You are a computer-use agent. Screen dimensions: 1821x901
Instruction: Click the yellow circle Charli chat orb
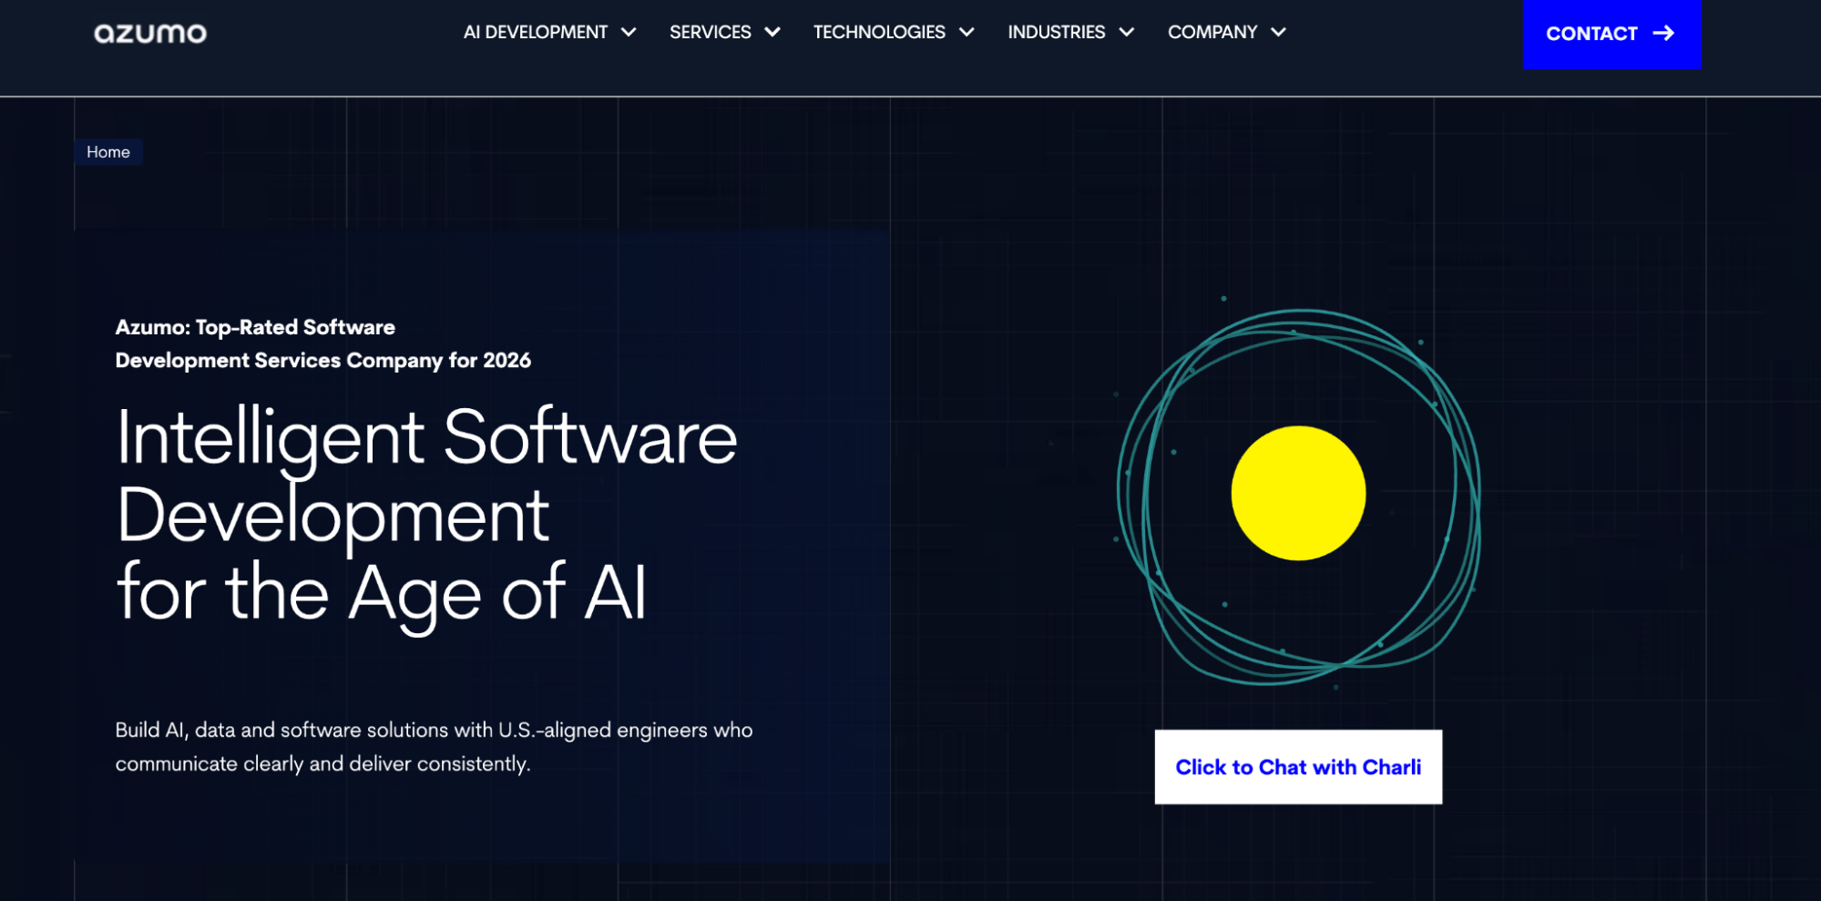pos(1298,493)
